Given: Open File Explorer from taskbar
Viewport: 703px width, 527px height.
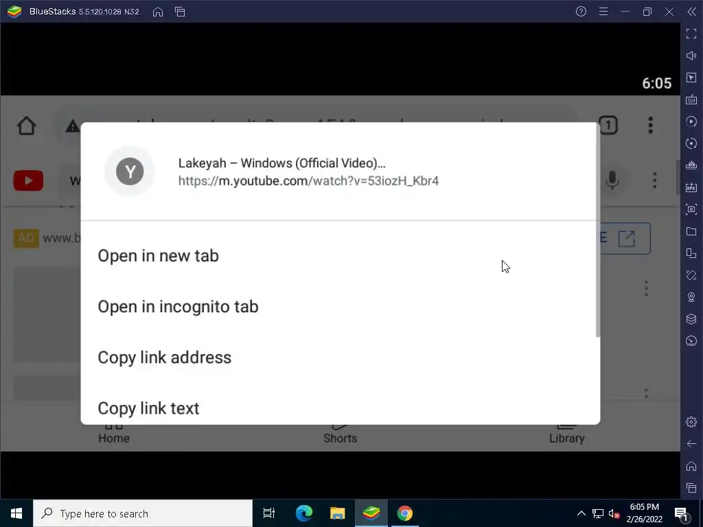Looking at the screenshot, I should pyautogui.click(x=338, y=513).
